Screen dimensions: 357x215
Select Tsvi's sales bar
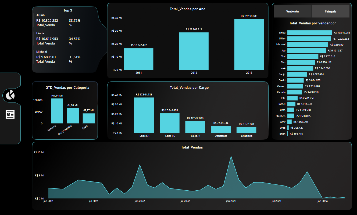[x=303, y=56]
